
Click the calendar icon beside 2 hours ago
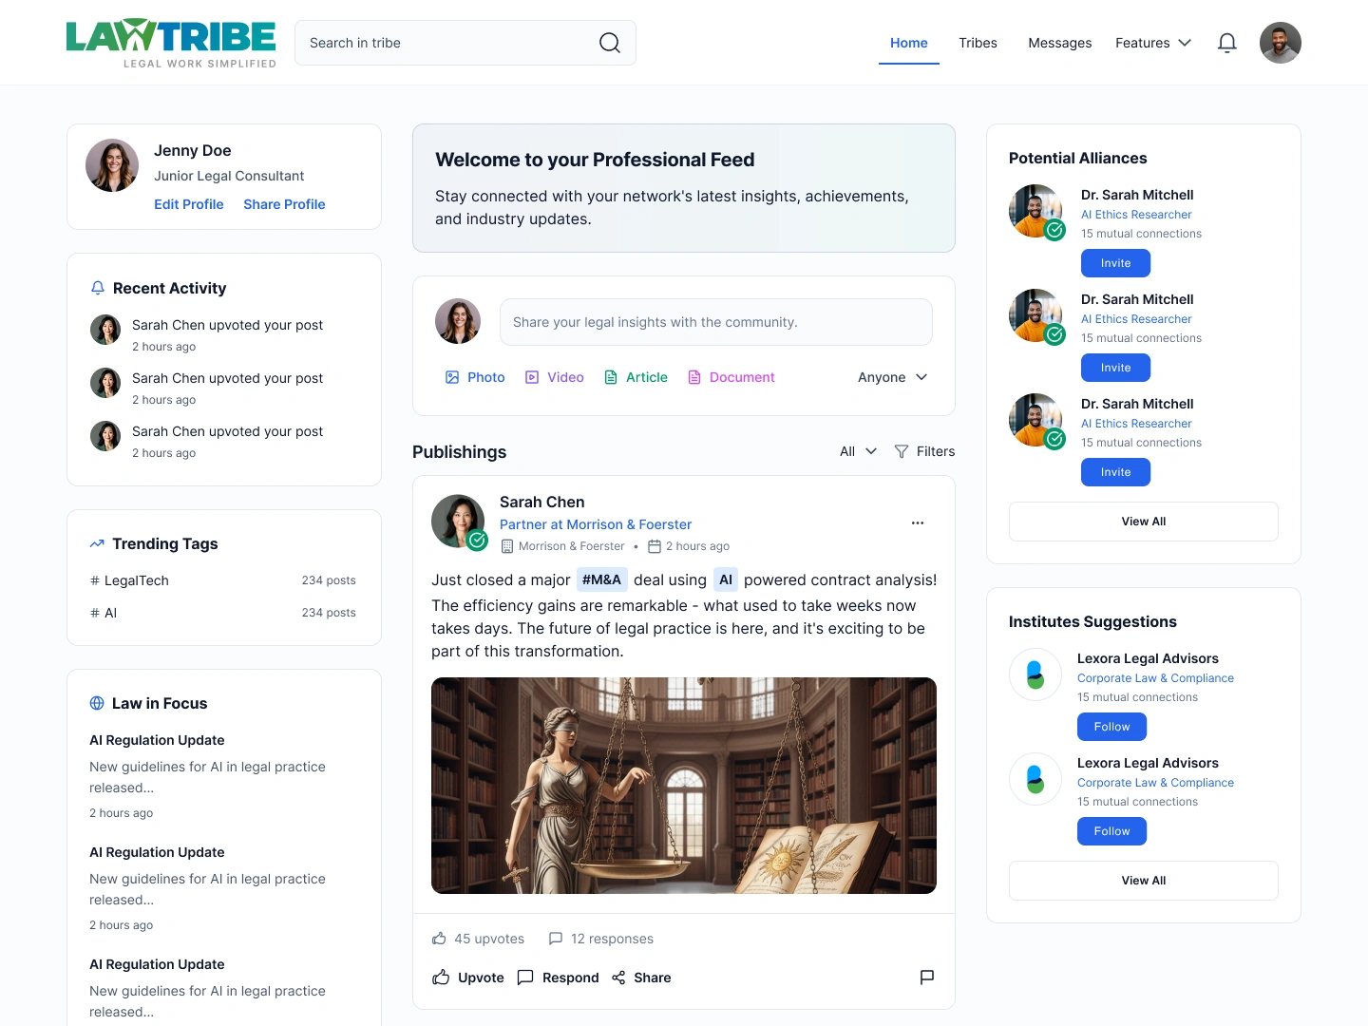coord(655,546)
